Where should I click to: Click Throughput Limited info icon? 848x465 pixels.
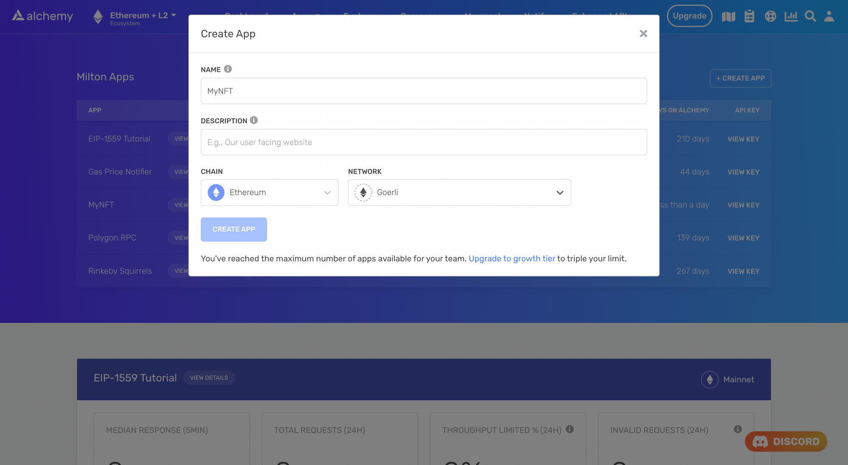(570, 429)
